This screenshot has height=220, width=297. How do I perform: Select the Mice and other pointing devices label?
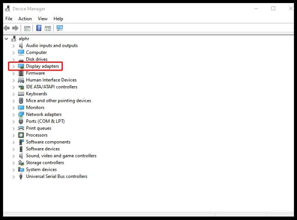coord(59,101)
